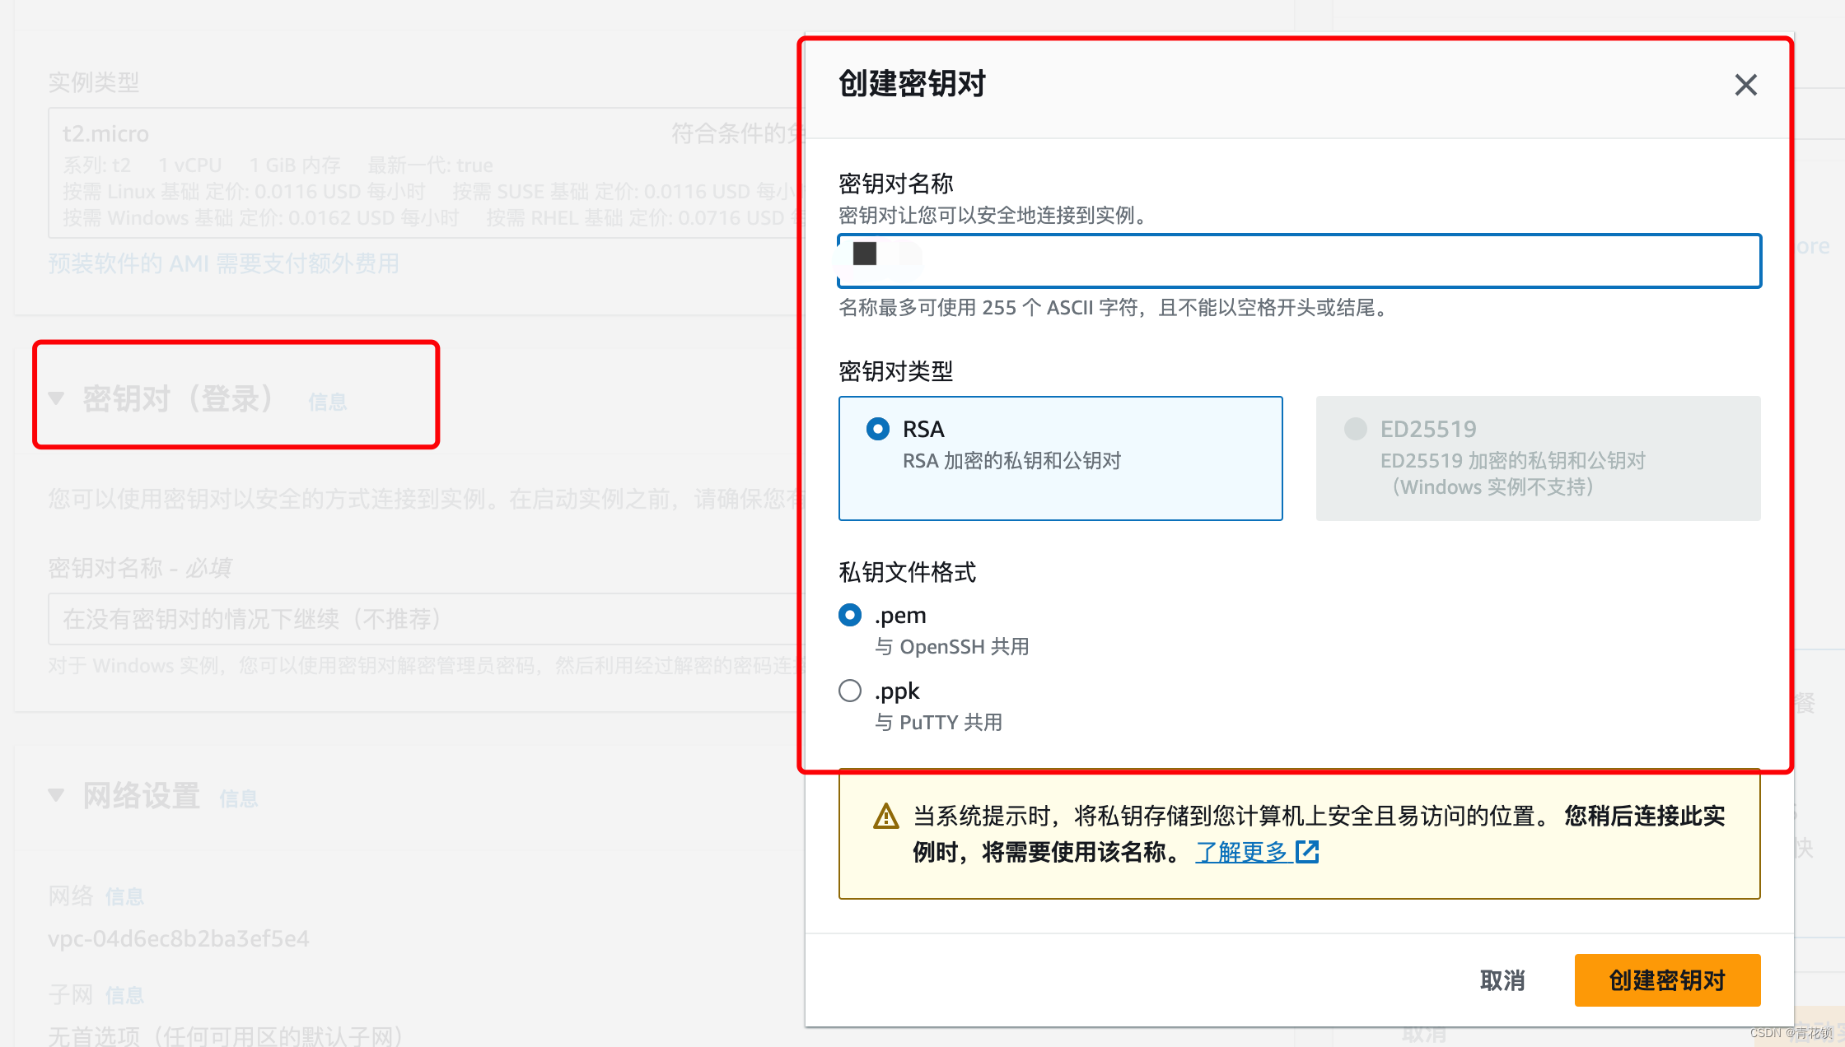Open the 信息 link next to 子网
Image resolution: width=1845 pixels, height=1047 pixels.
(124, 995)
